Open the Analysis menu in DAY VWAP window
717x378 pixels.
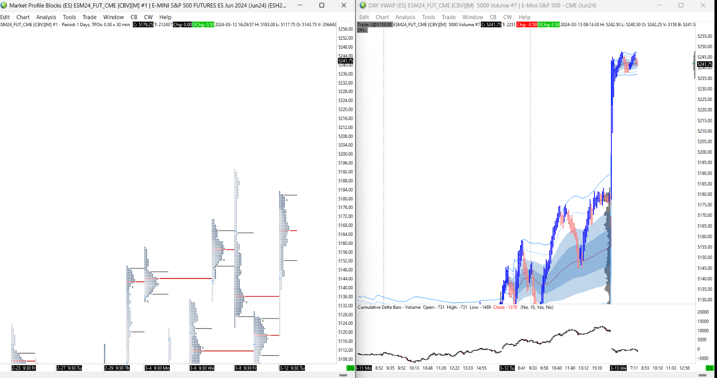point(406,17)
